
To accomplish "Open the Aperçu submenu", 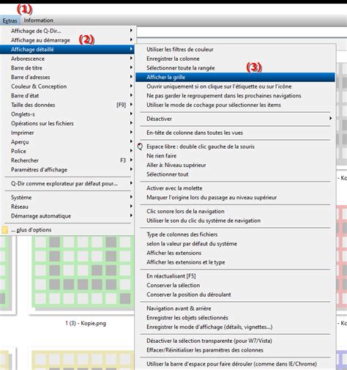I will pyautogui.click(x=67, y=142).
